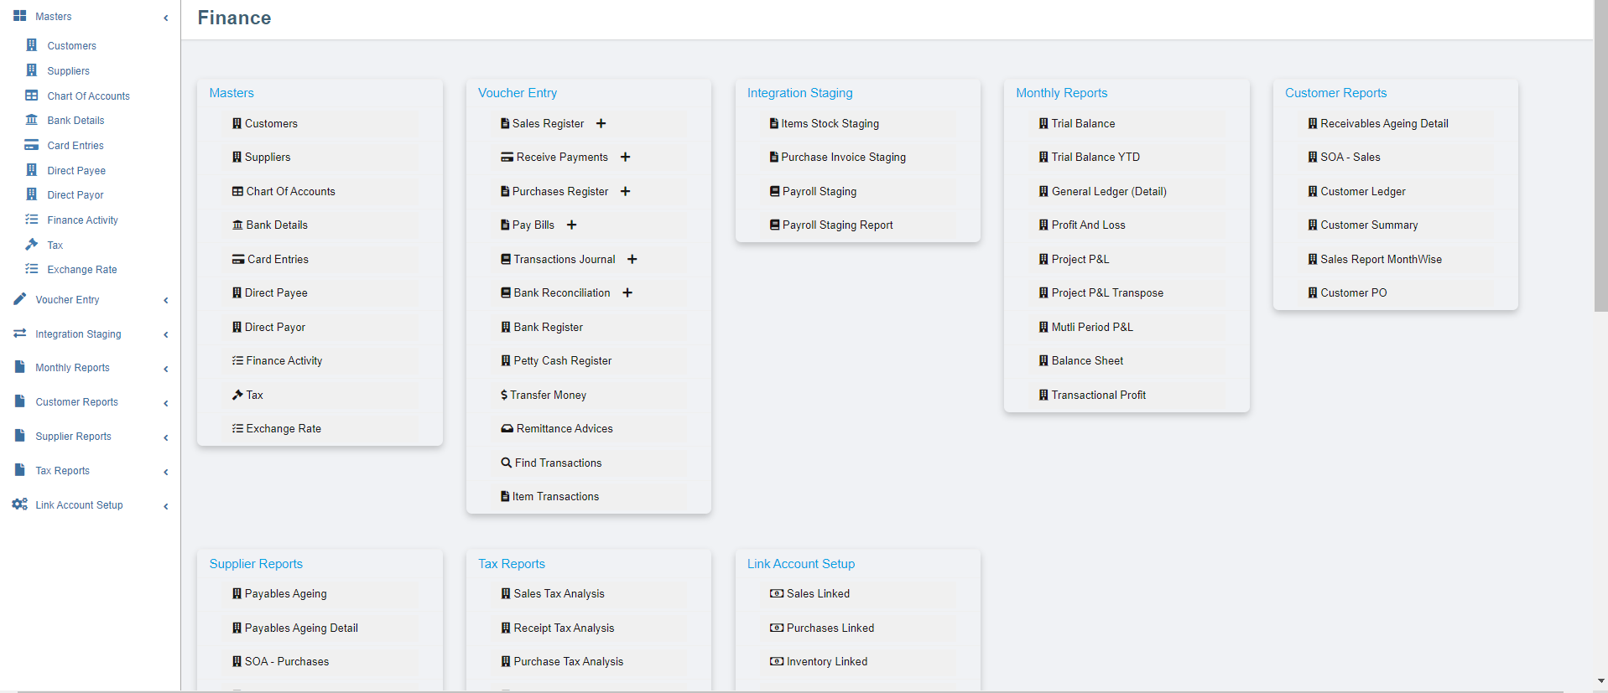Click plus icon beside Purchases Register
Image resolution: width=1608 pixels, height=693 pixels.
click(x=625, y=192)
